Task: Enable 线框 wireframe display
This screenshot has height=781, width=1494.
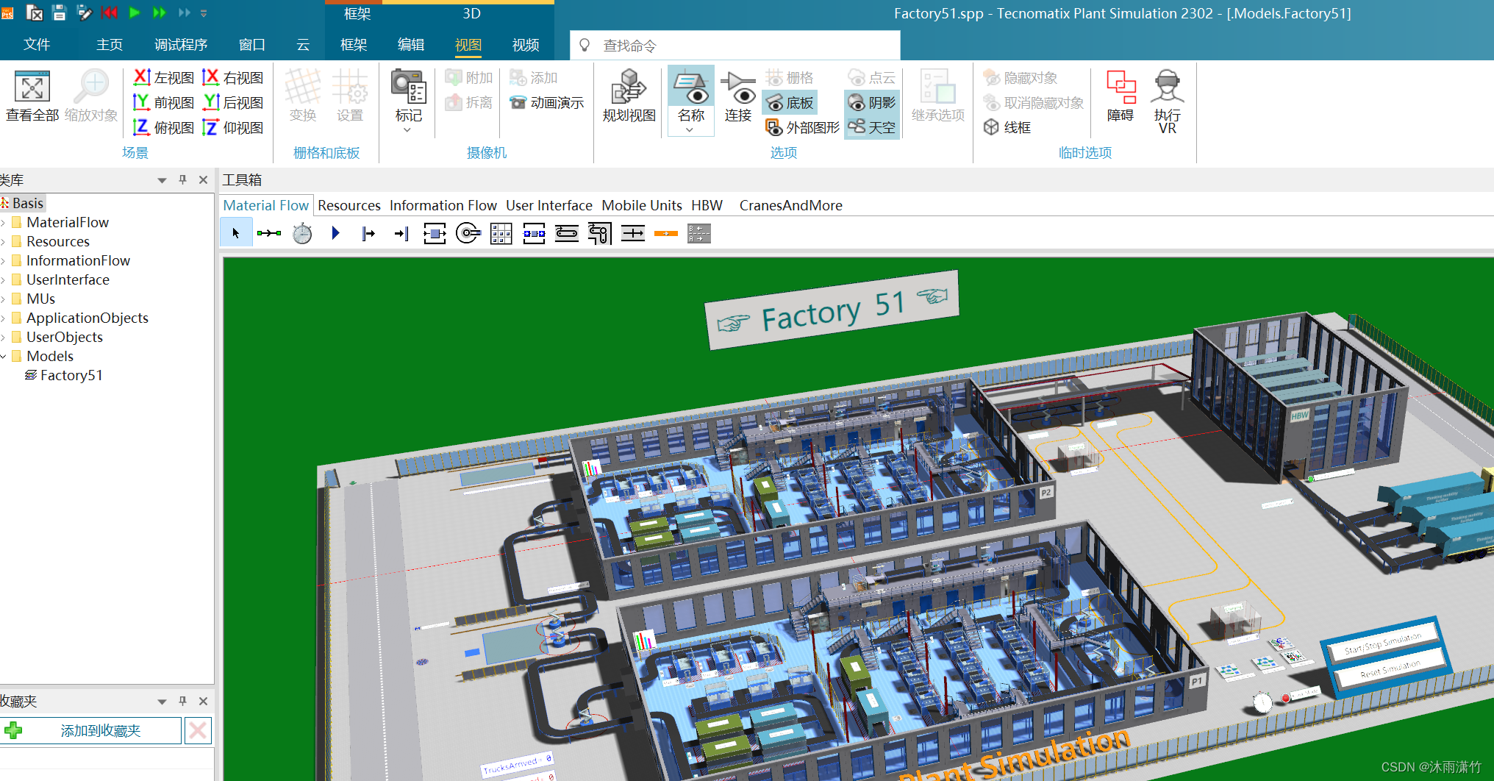Action: point(1009,126)
